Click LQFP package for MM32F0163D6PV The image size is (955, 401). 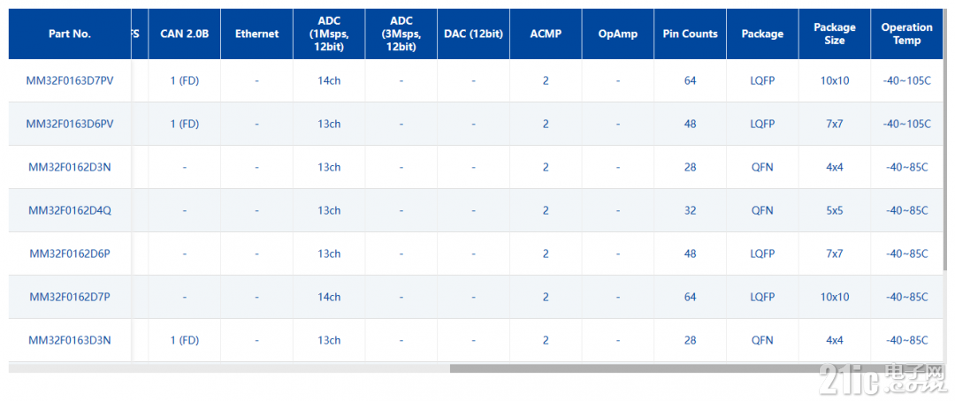(x=762, y=124)
